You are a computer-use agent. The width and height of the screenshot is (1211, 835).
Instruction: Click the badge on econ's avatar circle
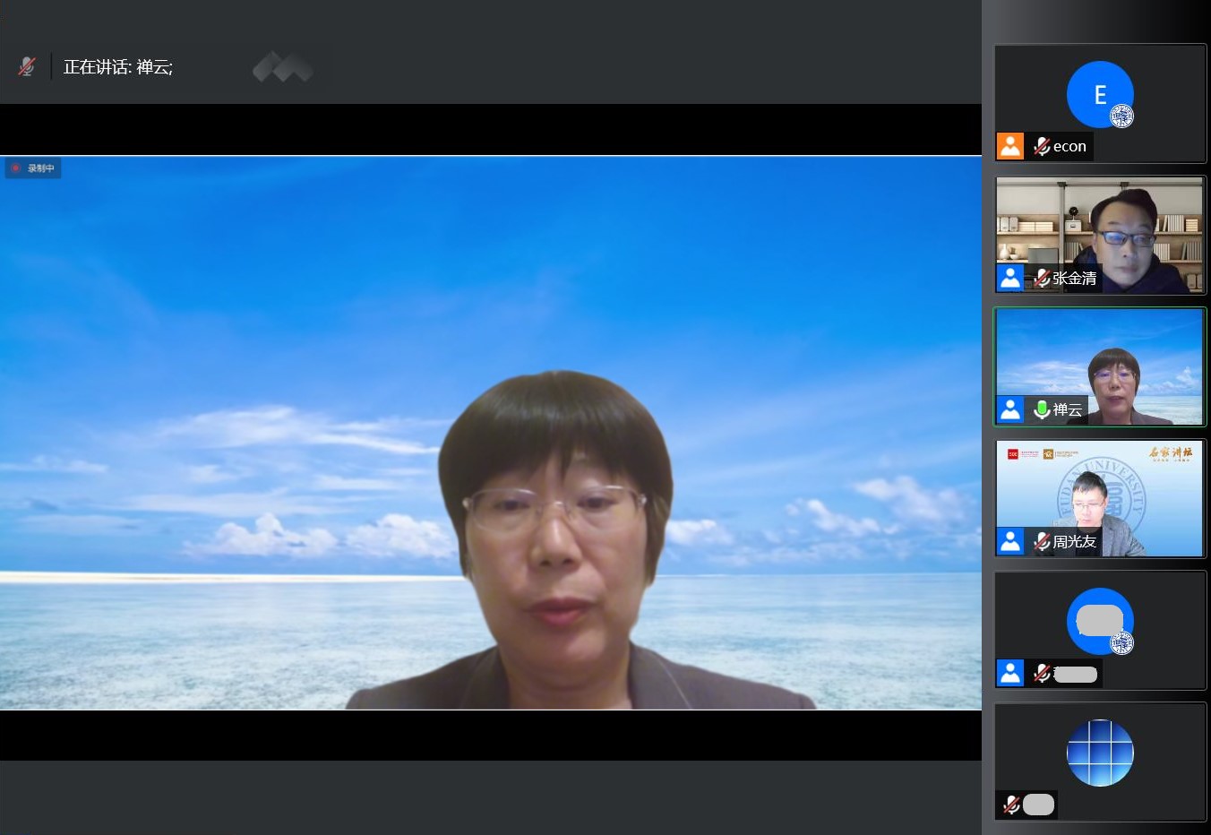[x=1122, y=116]
